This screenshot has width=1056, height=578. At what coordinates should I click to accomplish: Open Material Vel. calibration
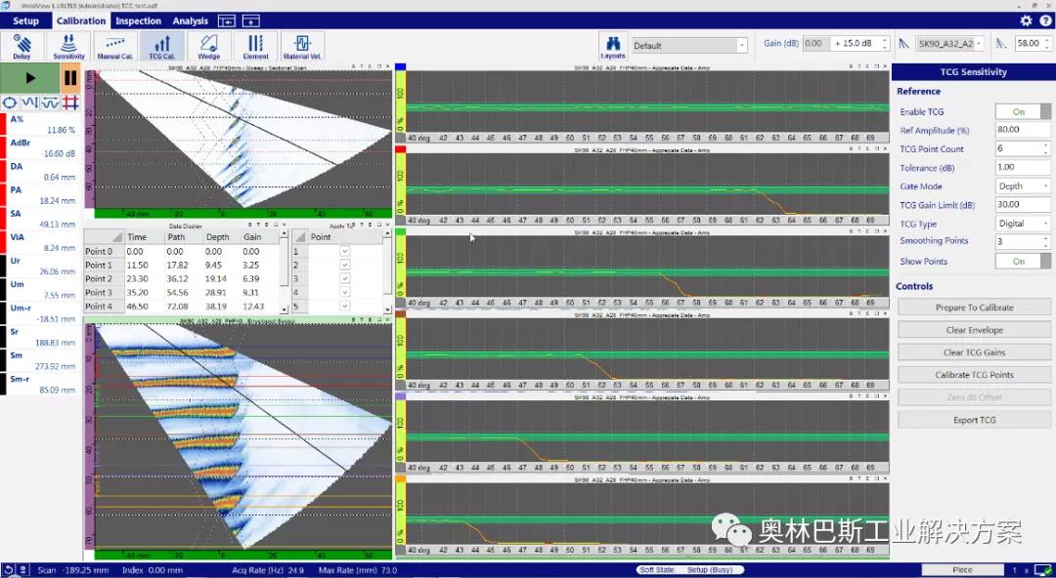tap(302, 47)
